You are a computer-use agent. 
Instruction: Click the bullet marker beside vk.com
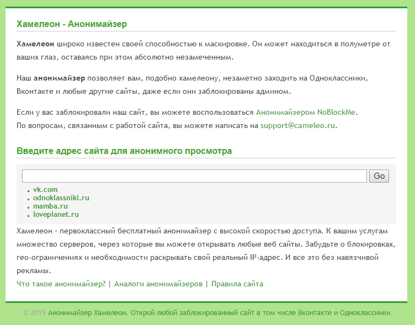(x=29, y=190)
